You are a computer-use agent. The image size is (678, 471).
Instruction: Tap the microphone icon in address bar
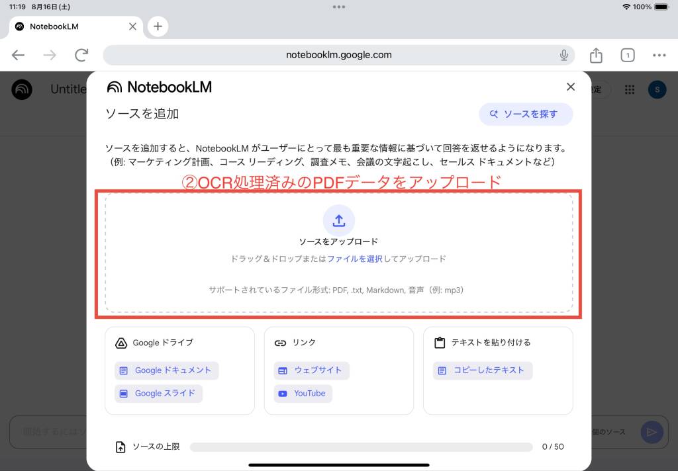coord(563,55)
